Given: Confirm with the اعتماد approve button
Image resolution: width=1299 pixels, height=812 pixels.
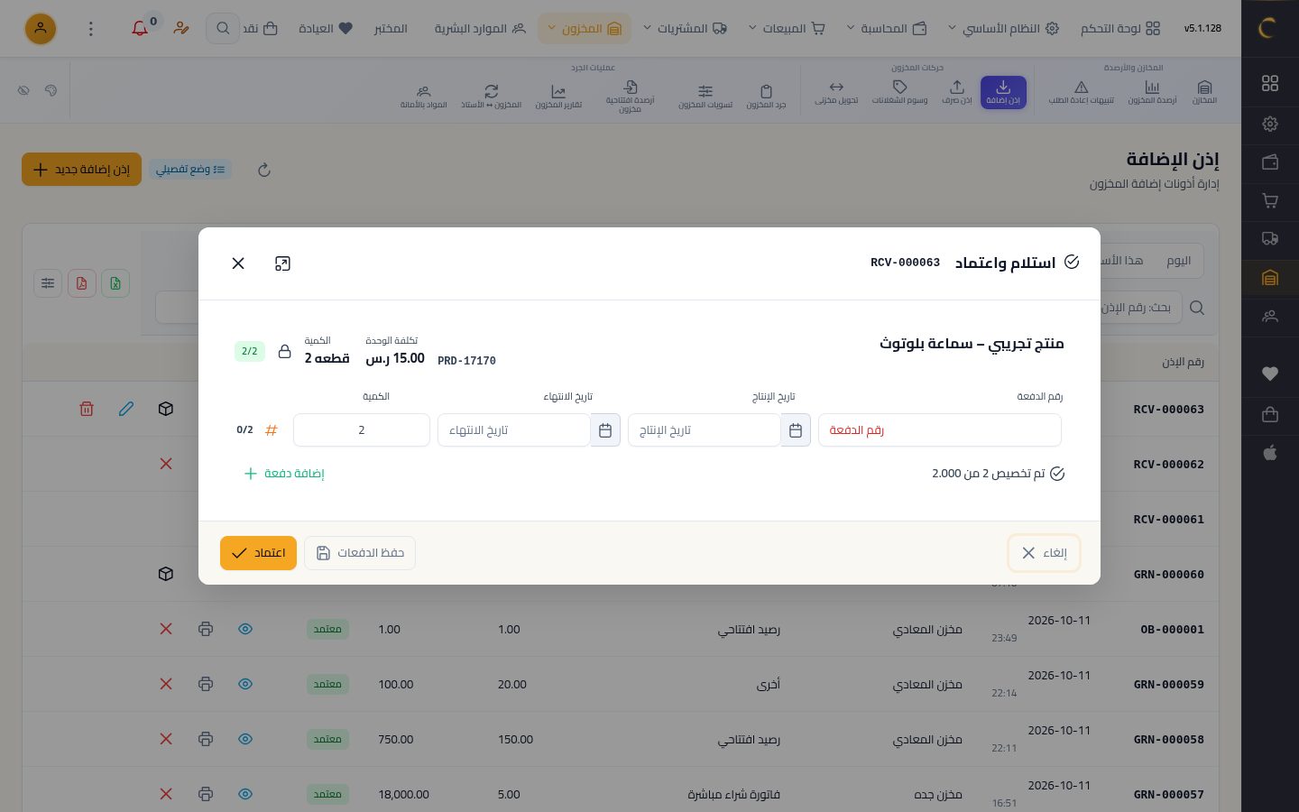Looking at the screenshot, I should click(x=258, y=553).
